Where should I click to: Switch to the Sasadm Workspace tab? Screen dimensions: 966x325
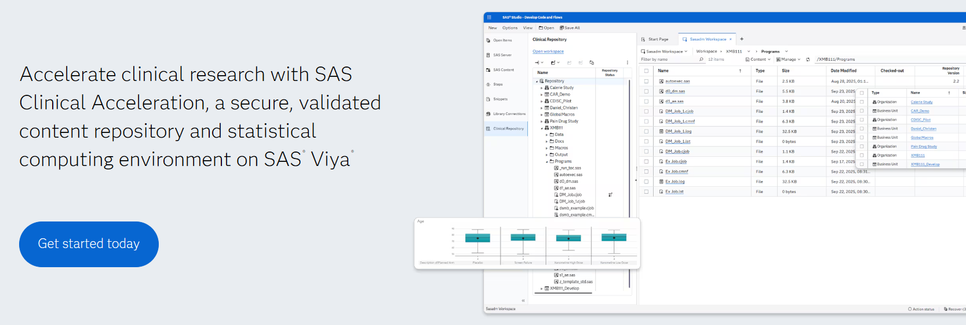pyautogui.click(x=707, y=39)
